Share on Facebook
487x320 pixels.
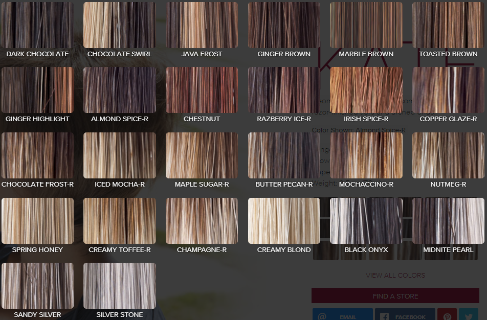pyautogui.click(x=405, y=314)
